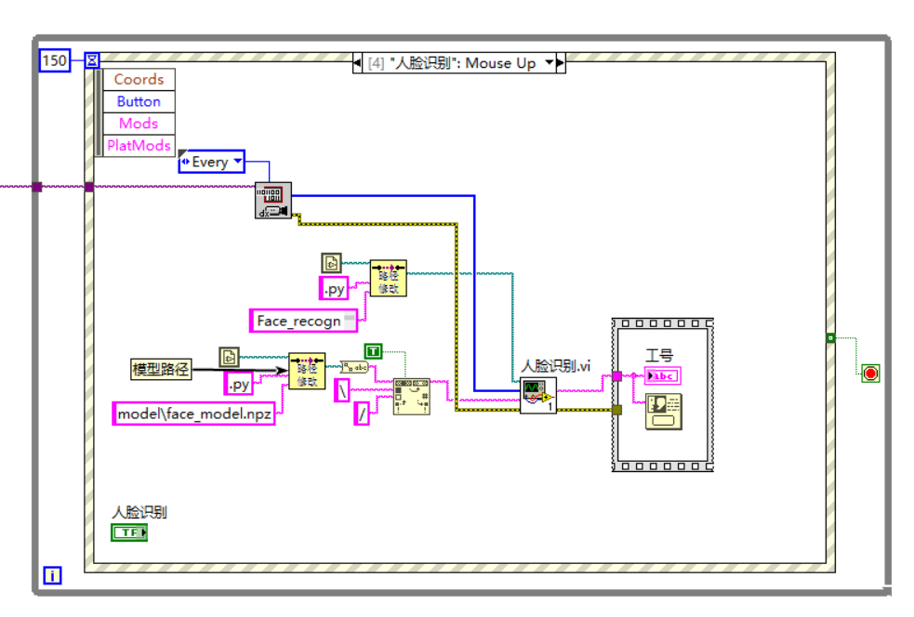Click the application reference path constant icon
This screenshot has width=914, height=617.
point(330,263)
